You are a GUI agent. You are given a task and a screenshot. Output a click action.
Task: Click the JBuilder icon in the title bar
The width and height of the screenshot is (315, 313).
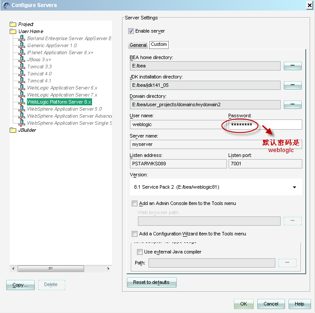coord(6,5)
